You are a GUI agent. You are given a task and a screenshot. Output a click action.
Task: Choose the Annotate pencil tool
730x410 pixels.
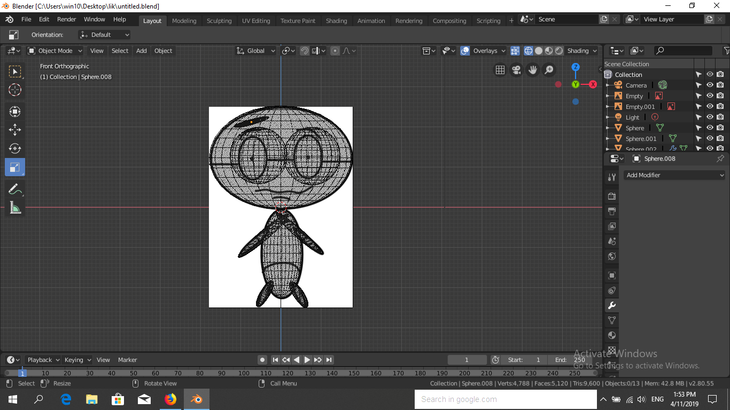pyautogui.click(x=15, y=189)
